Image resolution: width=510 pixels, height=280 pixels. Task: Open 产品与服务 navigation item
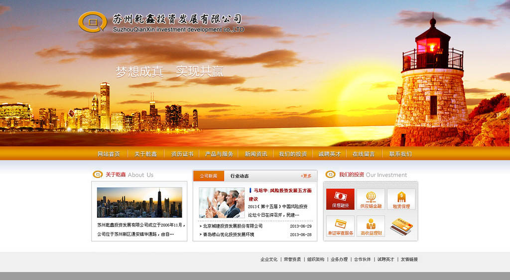pyautogui.click(x=219, y=154)
